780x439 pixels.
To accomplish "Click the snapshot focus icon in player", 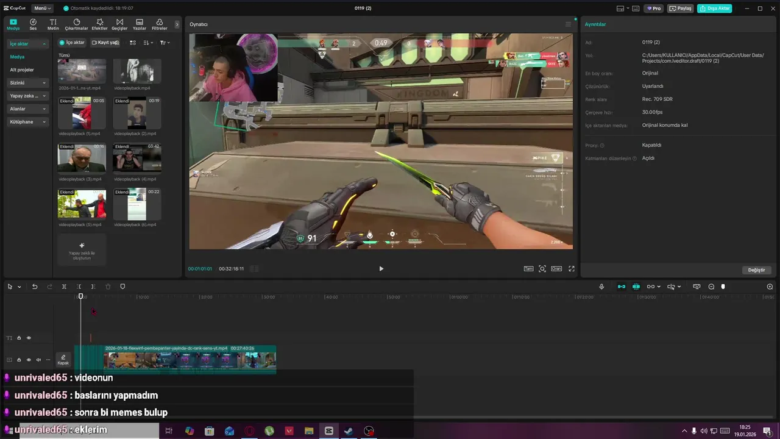I will [x=542, y=269].
